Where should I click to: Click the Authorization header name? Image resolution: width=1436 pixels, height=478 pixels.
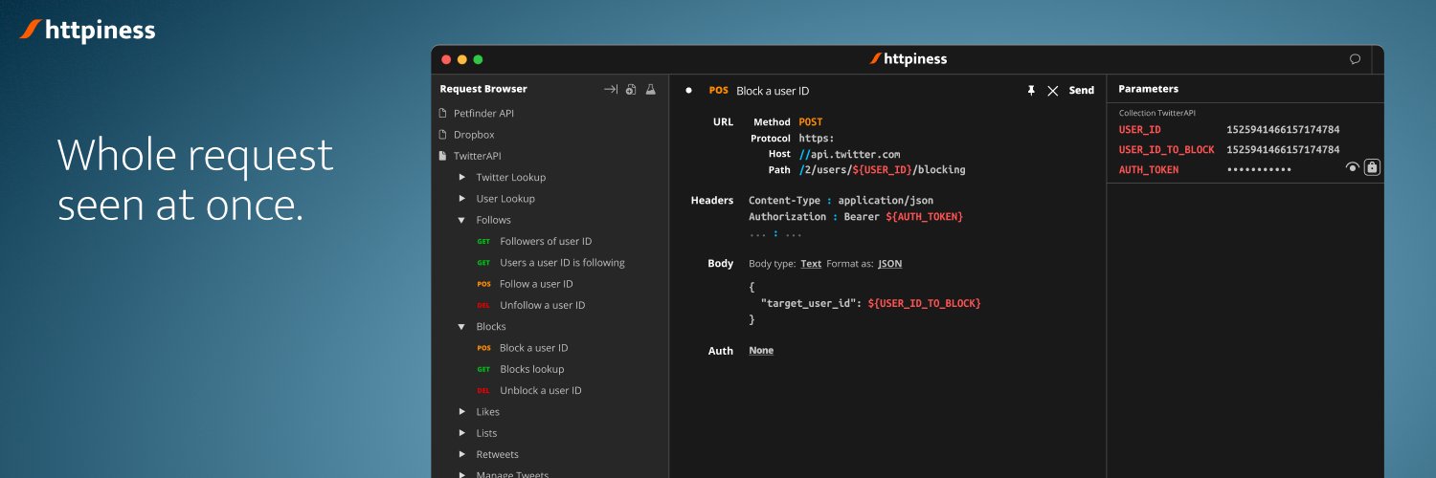789,217
